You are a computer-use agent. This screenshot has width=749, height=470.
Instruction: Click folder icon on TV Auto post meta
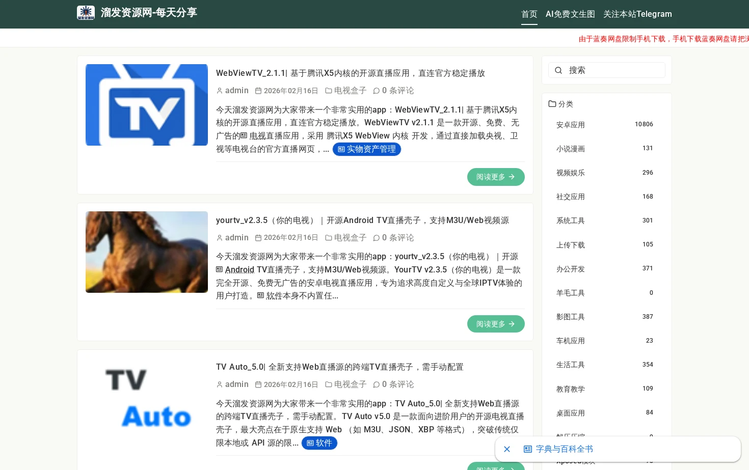coord(329,384)
